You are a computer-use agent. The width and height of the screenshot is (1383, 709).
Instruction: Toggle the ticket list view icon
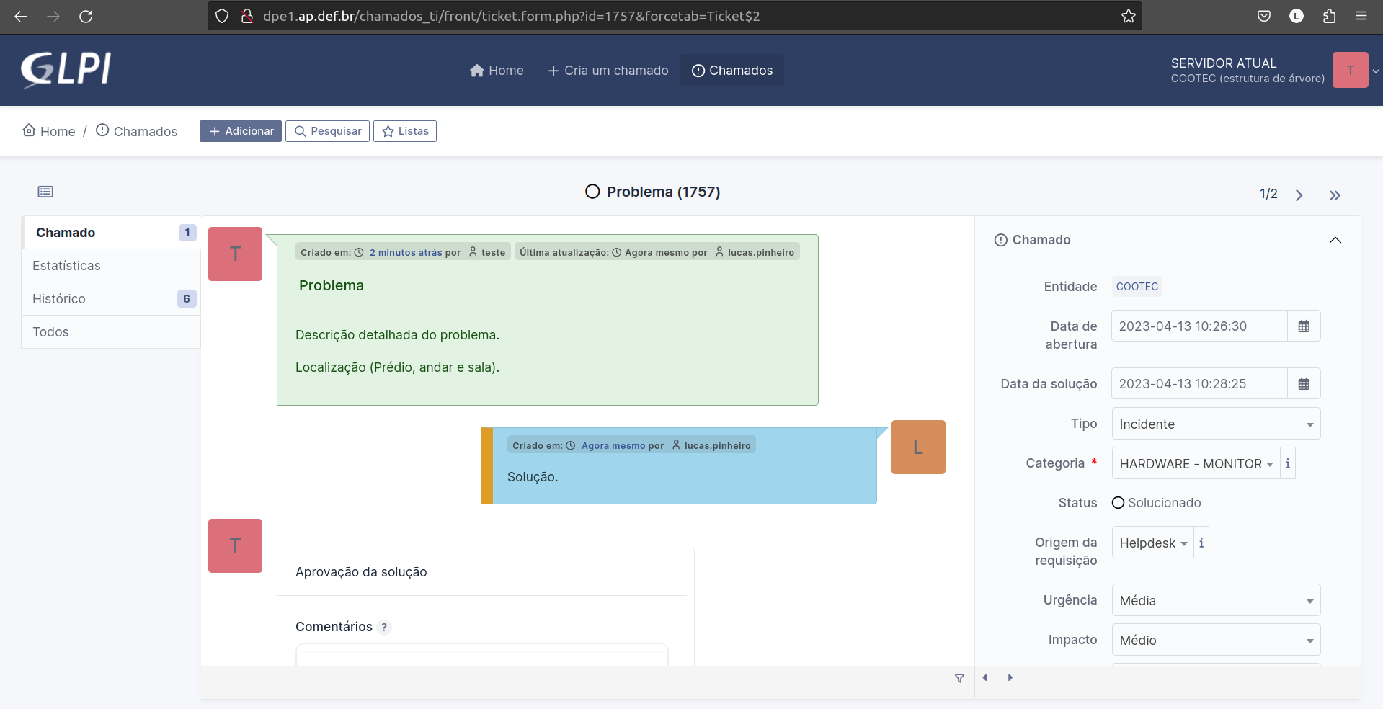(x=45, y=192)
